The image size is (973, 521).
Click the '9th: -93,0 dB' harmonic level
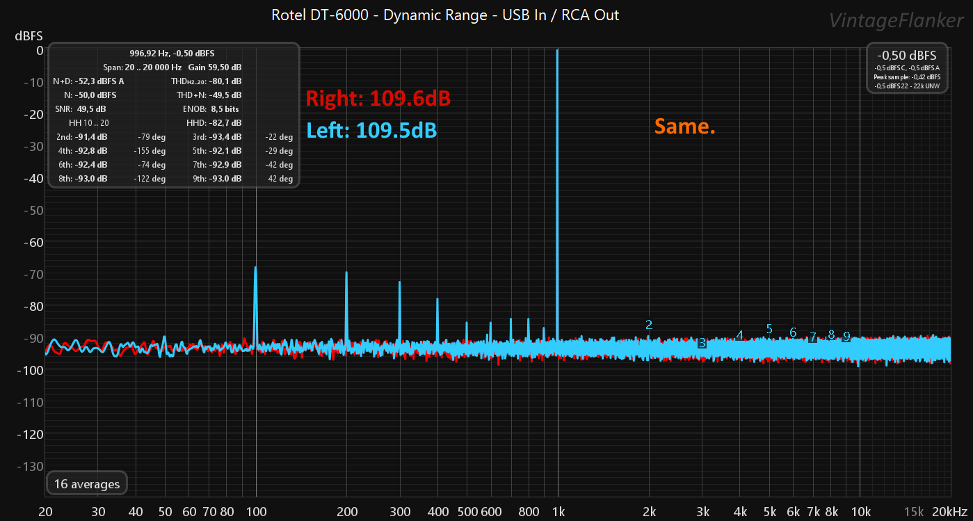(216, 179)
